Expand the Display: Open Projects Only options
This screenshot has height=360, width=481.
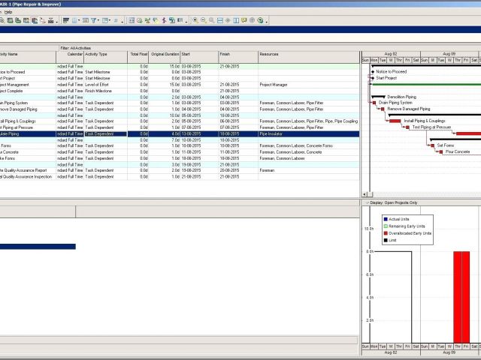tap(366, 202)
